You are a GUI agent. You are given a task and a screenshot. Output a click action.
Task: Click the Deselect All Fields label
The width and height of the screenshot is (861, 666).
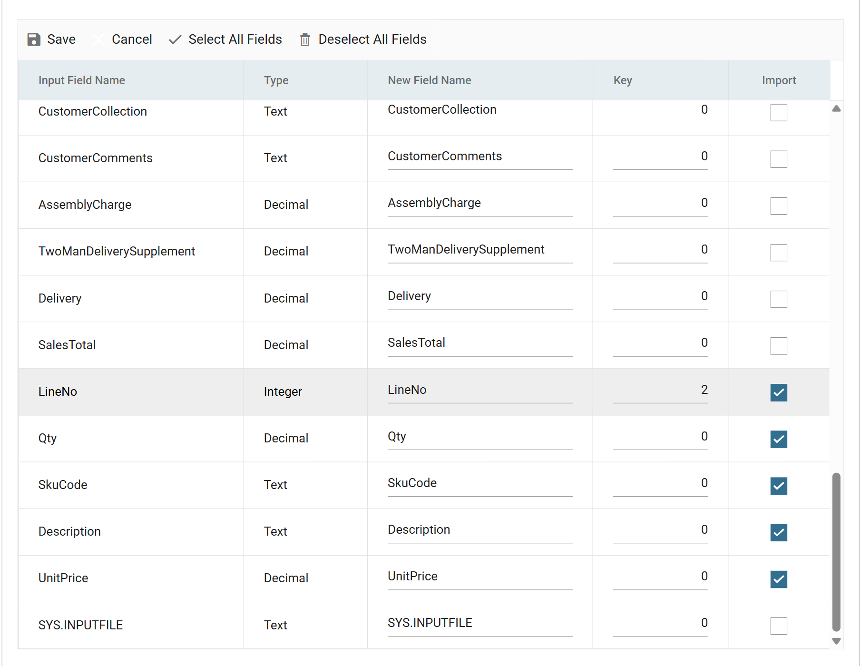(372, 39)
